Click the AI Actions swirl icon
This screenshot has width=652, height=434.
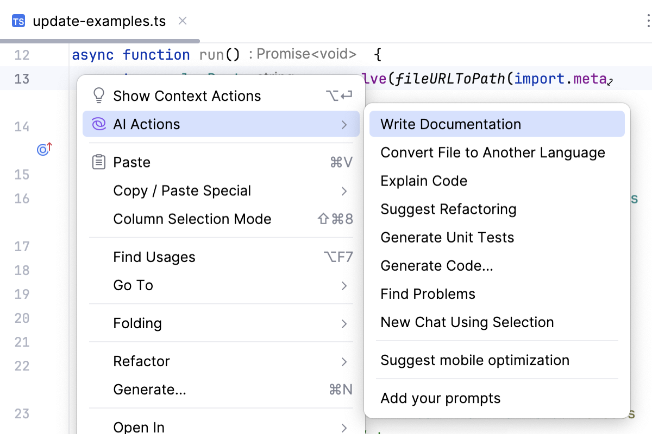(98, 124)
